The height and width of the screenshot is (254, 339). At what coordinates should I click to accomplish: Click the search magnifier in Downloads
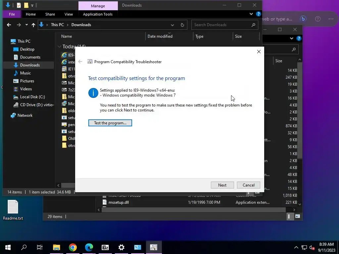253,25
